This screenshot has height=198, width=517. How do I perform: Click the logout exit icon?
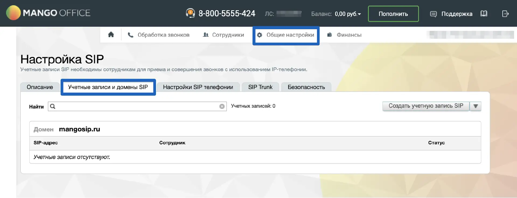point(505,13)
